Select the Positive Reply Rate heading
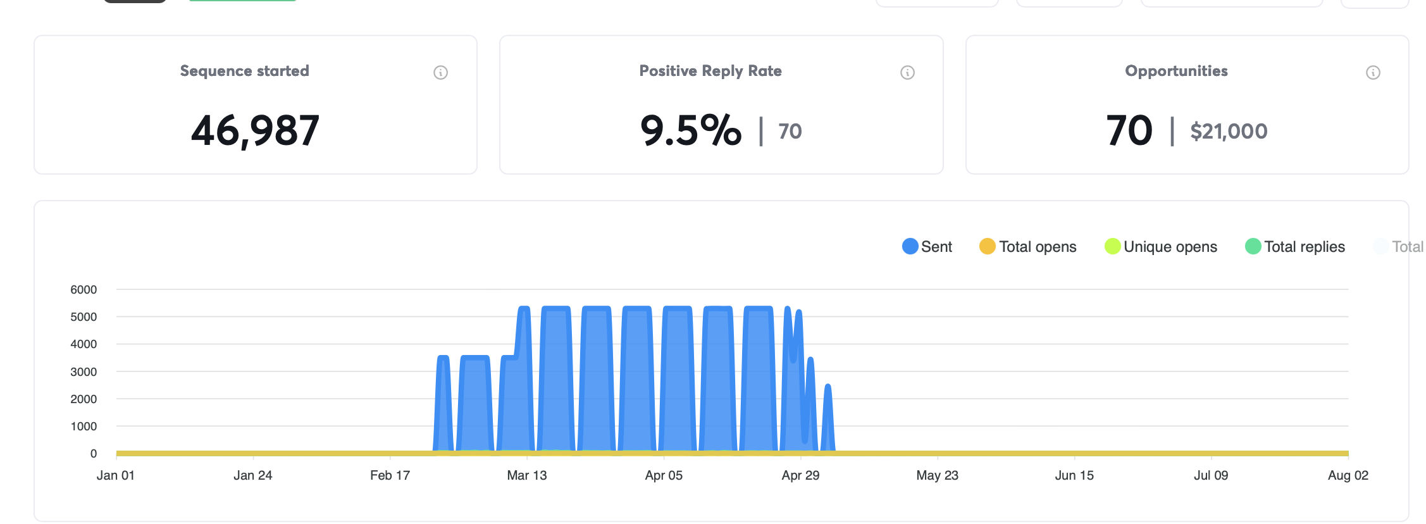Screen dimensions: 1426x524 [x=710, y=71]
